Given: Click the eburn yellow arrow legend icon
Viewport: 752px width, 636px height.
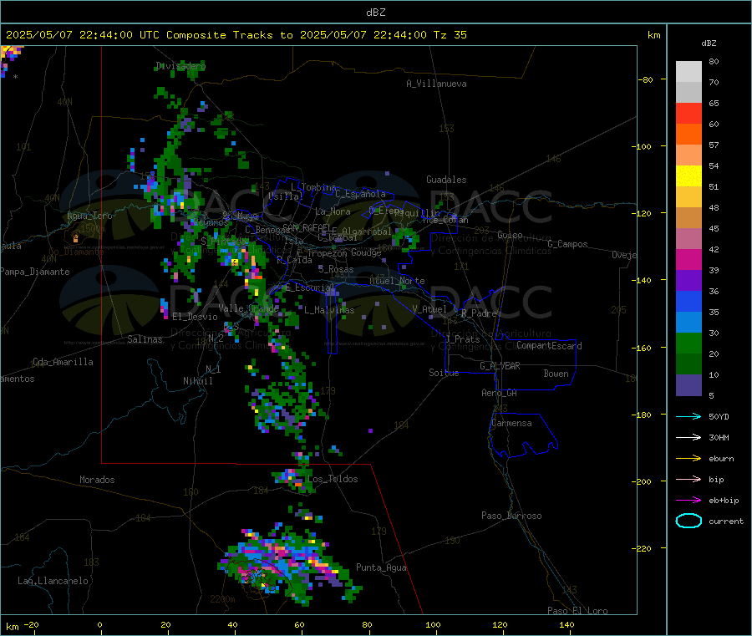Looking at the screenshot, I should [x=688, y=459].
